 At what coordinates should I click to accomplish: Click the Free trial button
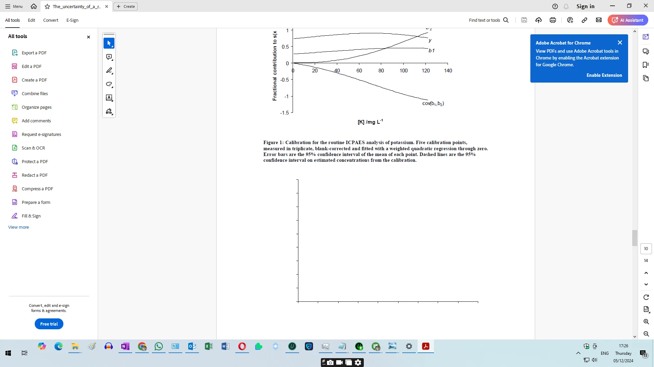pos(49,324)
